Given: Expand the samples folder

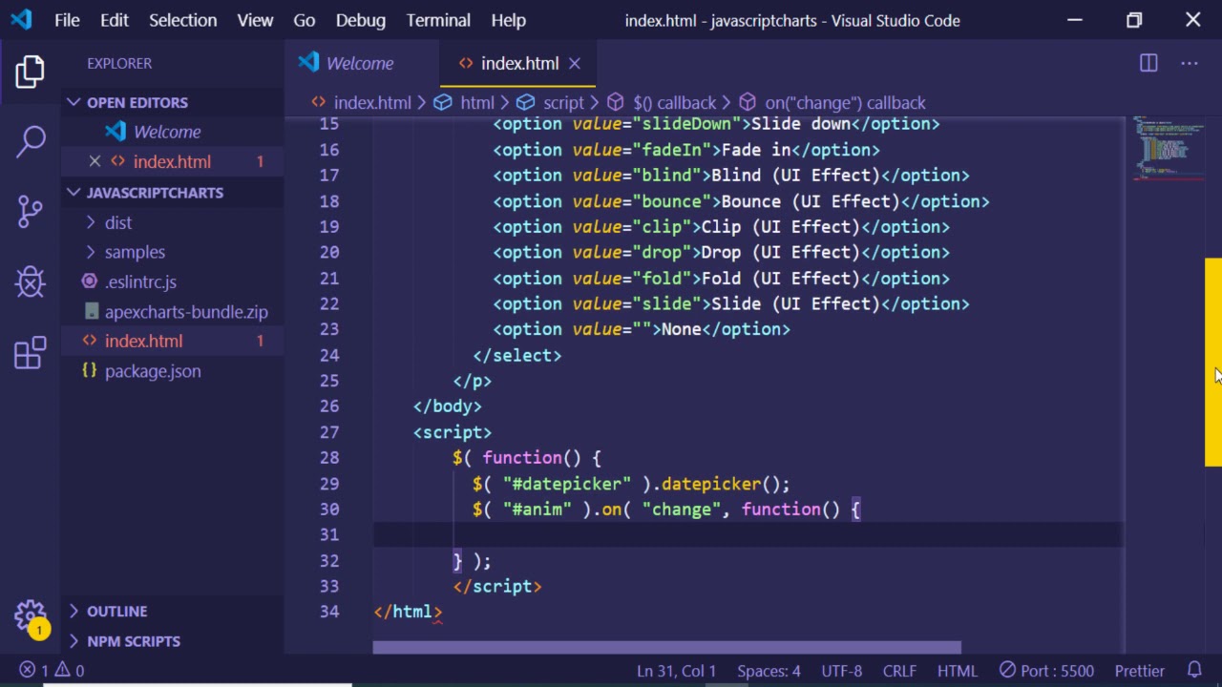Looking at the screenshot, I should pos(135,252).
